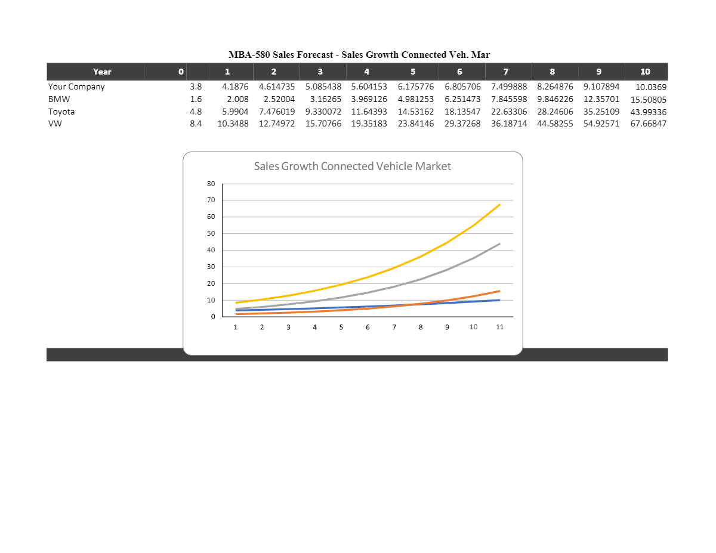Select cell value 29.37268
The width and height of the screenshot is (716, 553).
pyautogui.click(x=462, y=123)
